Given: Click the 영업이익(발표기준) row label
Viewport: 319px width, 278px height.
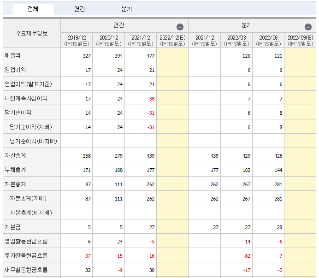Looking at the screenshot, I should pos(28,84).
